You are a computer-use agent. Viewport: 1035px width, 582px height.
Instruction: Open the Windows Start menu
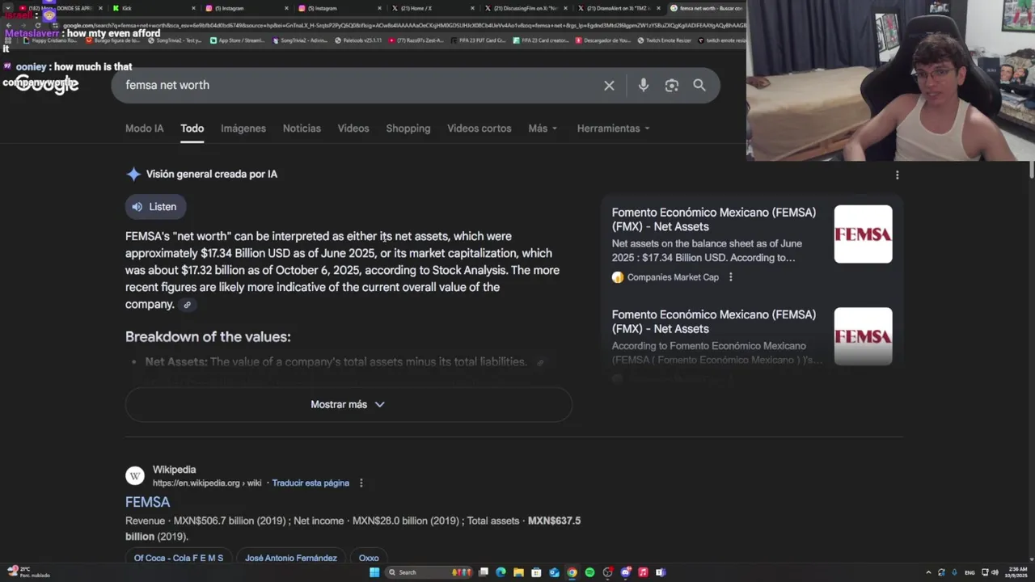click(374, 572)
